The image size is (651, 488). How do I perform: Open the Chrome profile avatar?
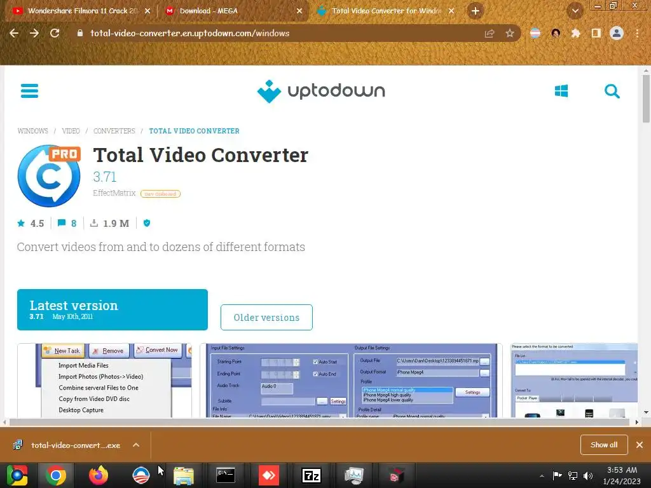pos(617,33)
